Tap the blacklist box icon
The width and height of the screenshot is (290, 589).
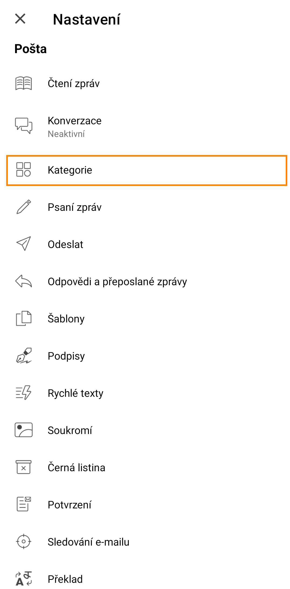(24, 467)
